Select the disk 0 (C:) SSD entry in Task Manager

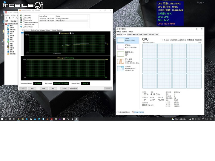coord(128,54)
